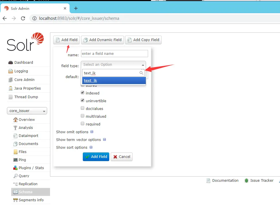The height and width of the screenshot is (207, 280).
Task: Open the Add Copy Field dialog
Action: (x=143, y=40)
